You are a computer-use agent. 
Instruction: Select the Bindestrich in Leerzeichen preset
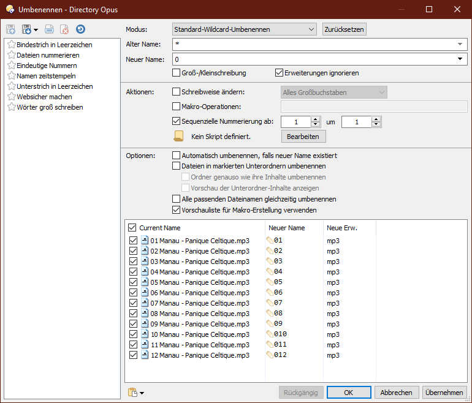[x=55, y=45]
